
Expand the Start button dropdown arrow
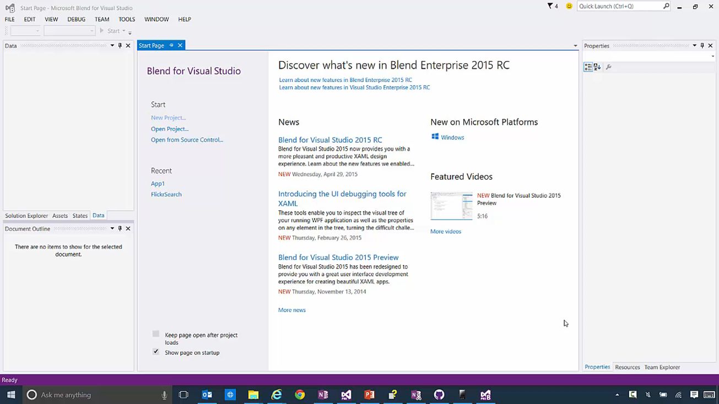pyautogui.click(x=123, y=31)
